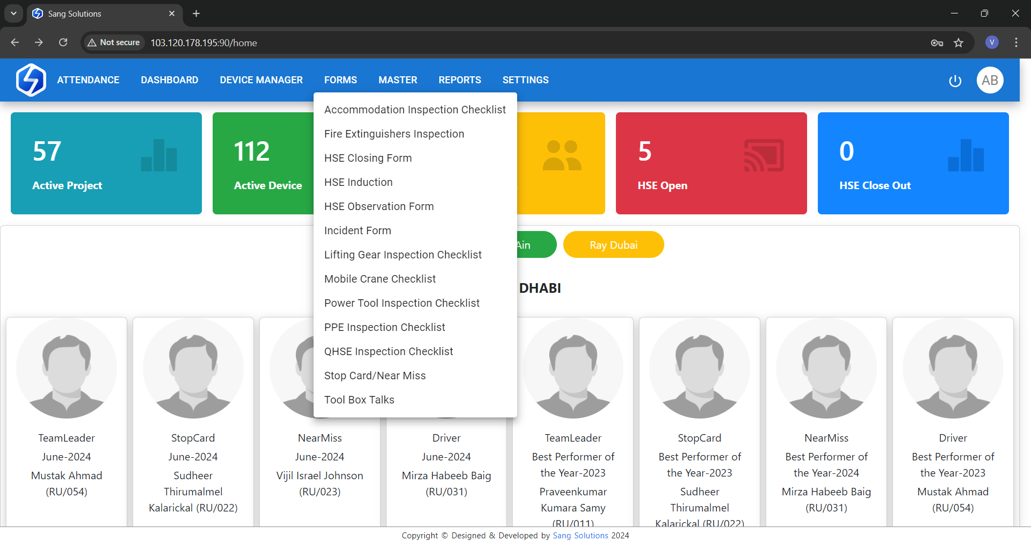1031x548 pixels.
Task: Expand the tab search dropdown arrow
Action: pos(13,13)
